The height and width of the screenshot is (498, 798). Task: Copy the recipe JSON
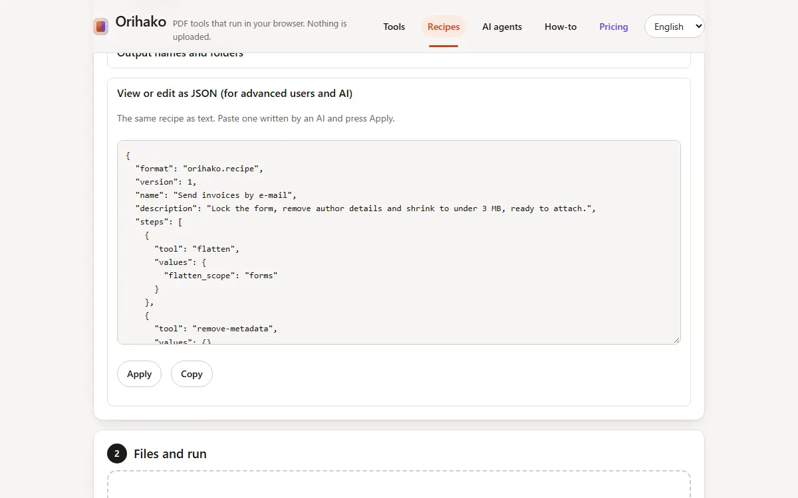click(192, 374)
